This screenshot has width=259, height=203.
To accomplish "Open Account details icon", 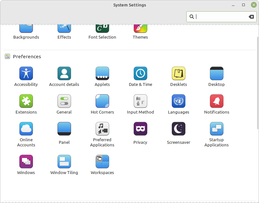I will click(x=64, y=73).
